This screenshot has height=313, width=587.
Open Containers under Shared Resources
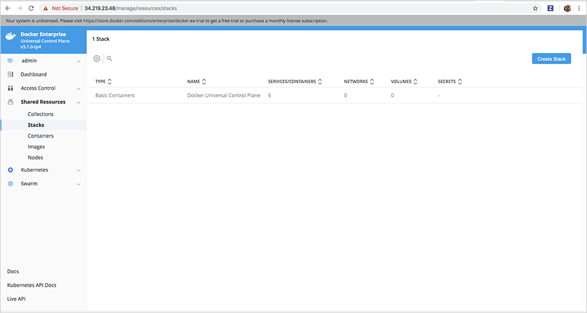40,136
